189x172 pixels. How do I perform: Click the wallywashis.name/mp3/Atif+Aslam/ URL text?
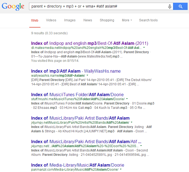pos(58,76)
